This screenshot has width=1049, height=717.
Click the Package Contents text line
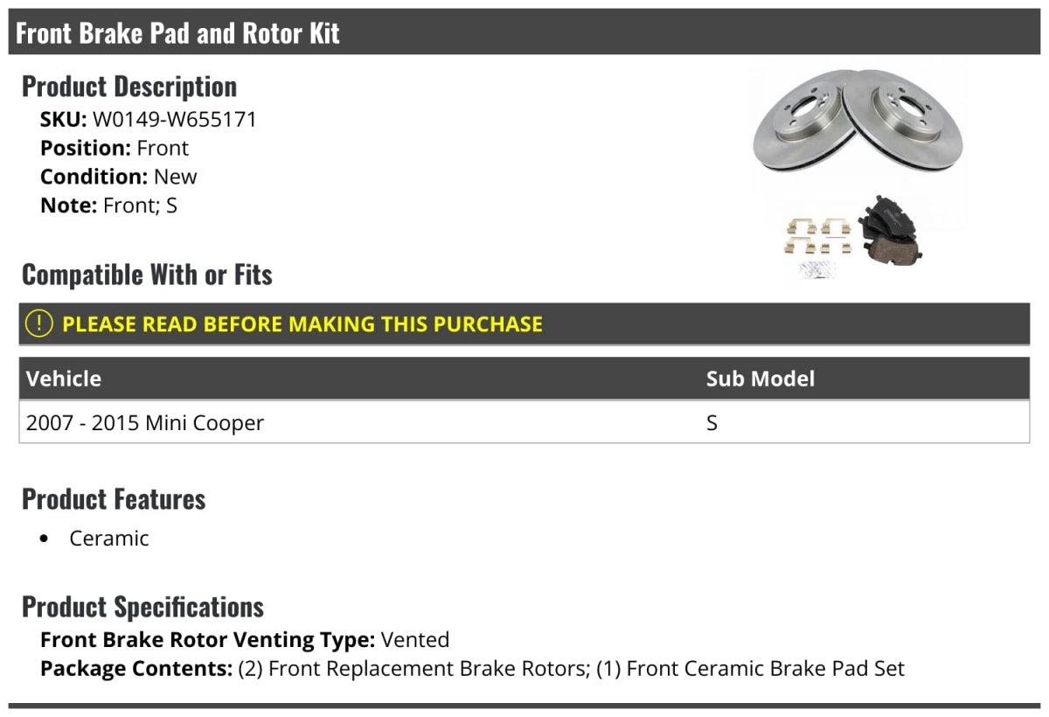472,669
